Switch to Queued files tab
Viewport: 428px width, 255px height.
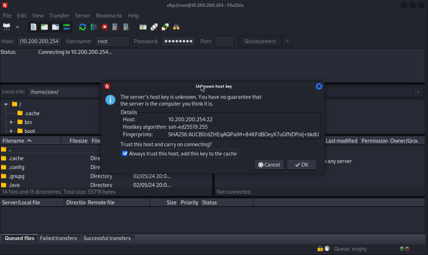(20, 238)
